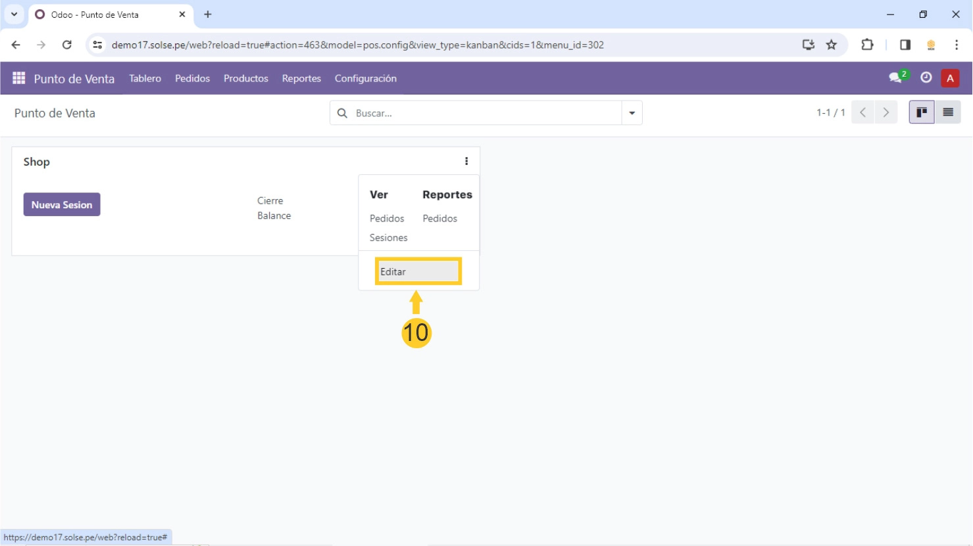The image size is (973, 546).
Task: Click the Nueva Sesion button
Action: click(62, 204)
